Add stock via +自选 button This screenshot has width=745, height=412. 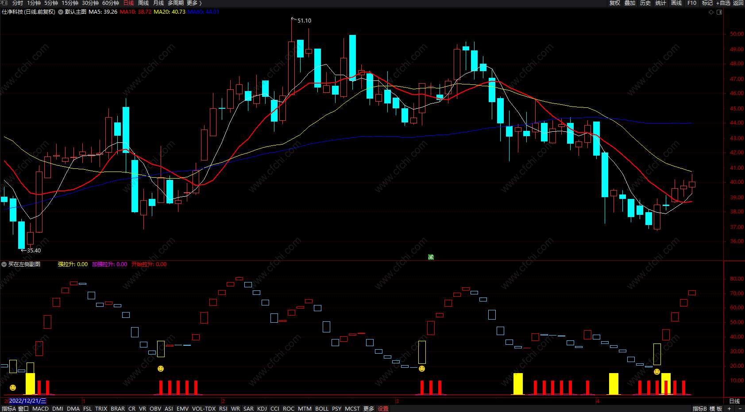pos(723,3)
